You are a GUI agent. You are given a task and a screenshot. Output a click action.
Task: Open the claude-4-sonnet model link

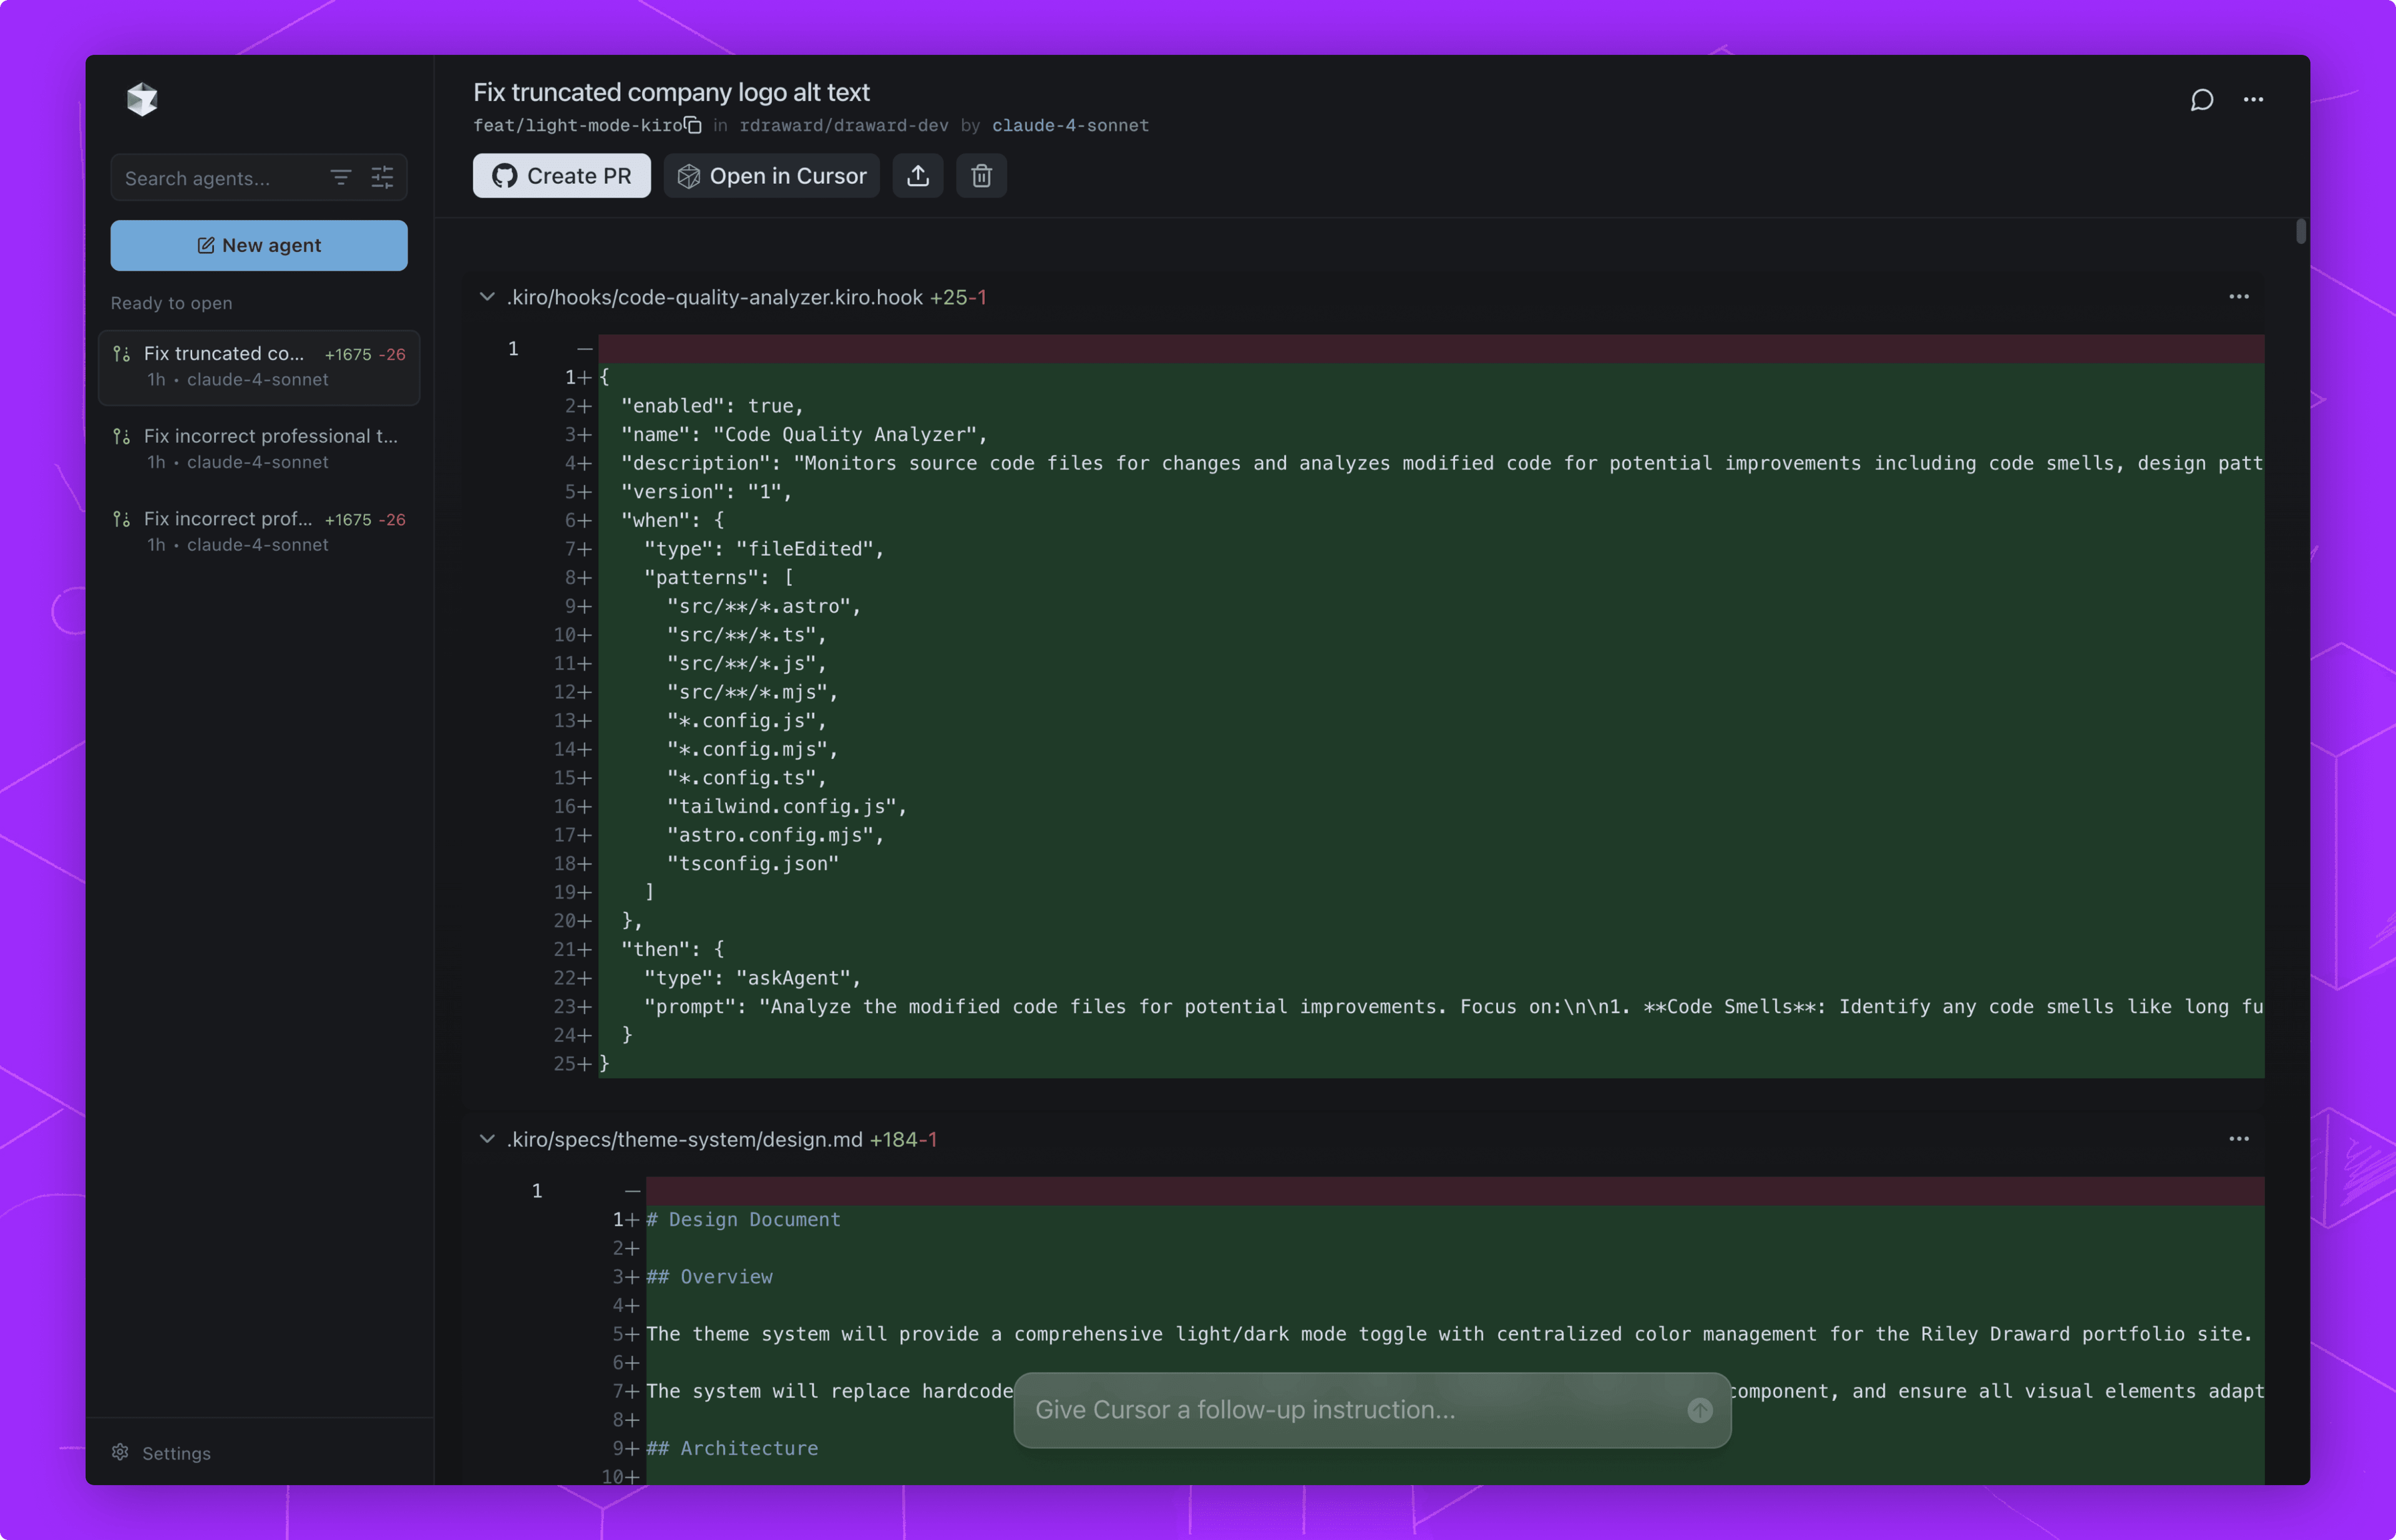pos(1071,125)
